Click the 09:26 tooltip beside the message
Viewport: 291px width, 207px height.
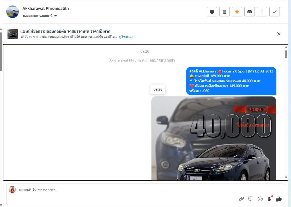click(x=158, y=90)
